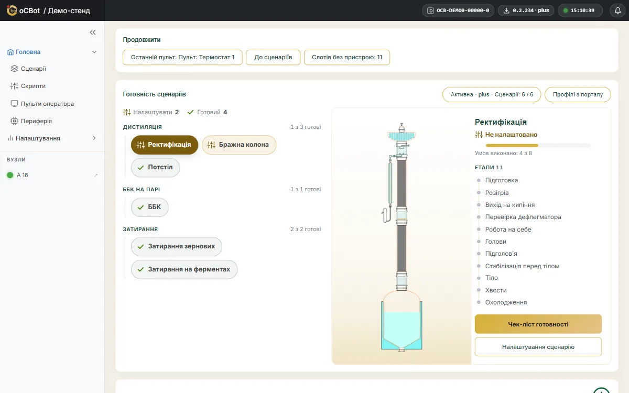The image size is (629, 393).
Task: Click the 'Умов виконано: 4 з 8' text
Action: pos(504,154)
